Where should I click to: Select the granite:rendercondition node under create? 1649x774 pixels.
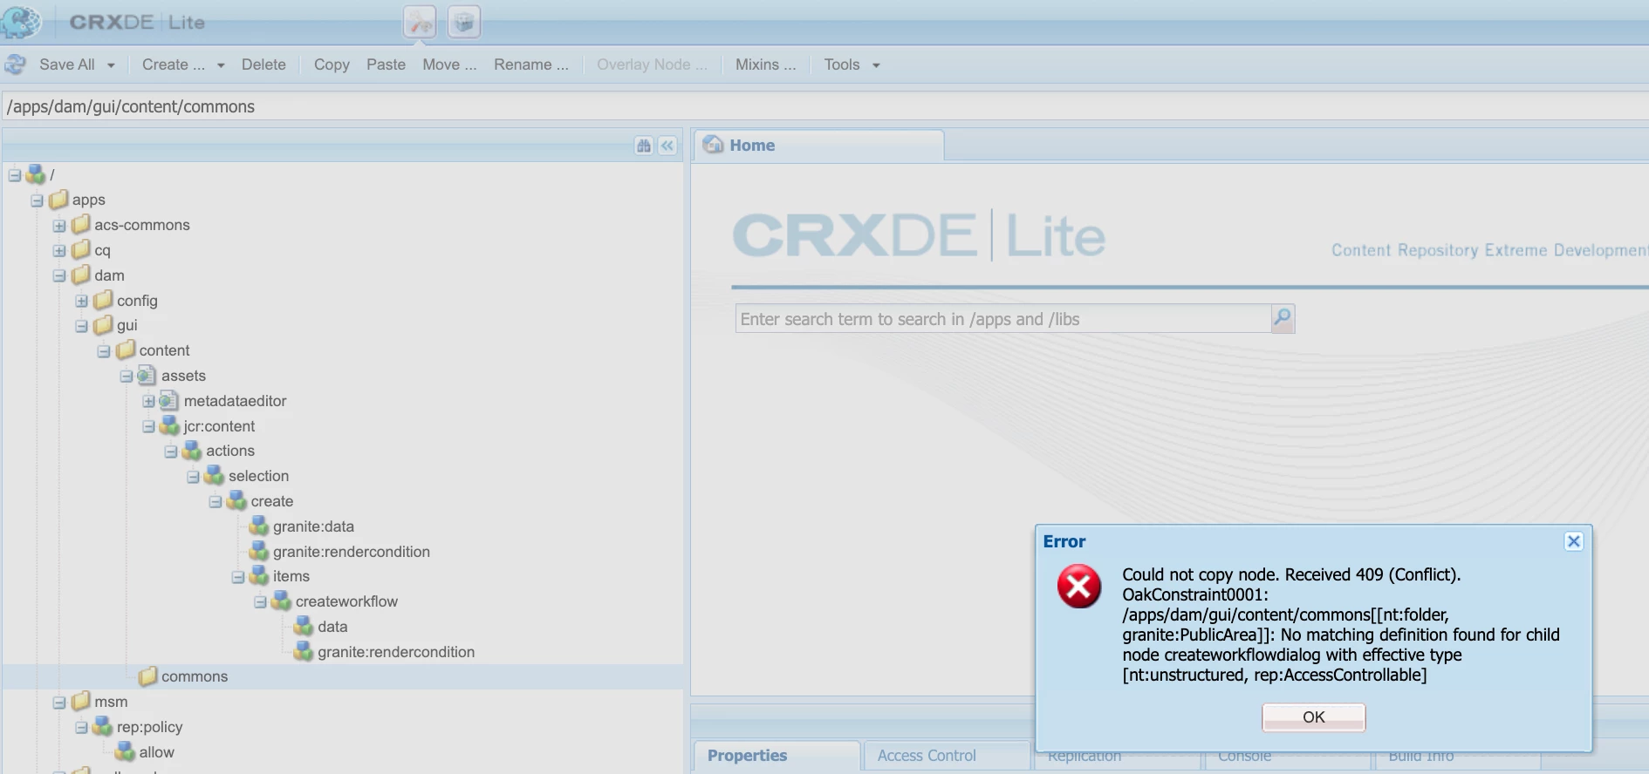pos(351,552)
